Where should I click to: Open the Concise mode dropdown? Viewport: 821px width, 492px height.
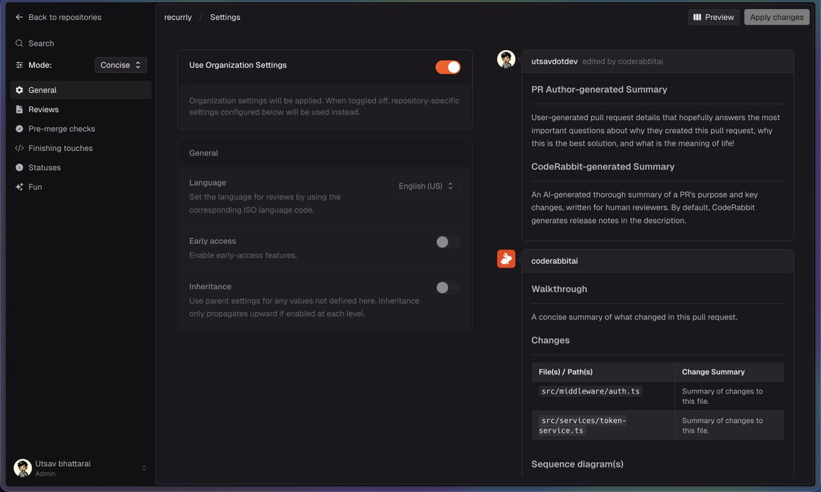(120, 65)
